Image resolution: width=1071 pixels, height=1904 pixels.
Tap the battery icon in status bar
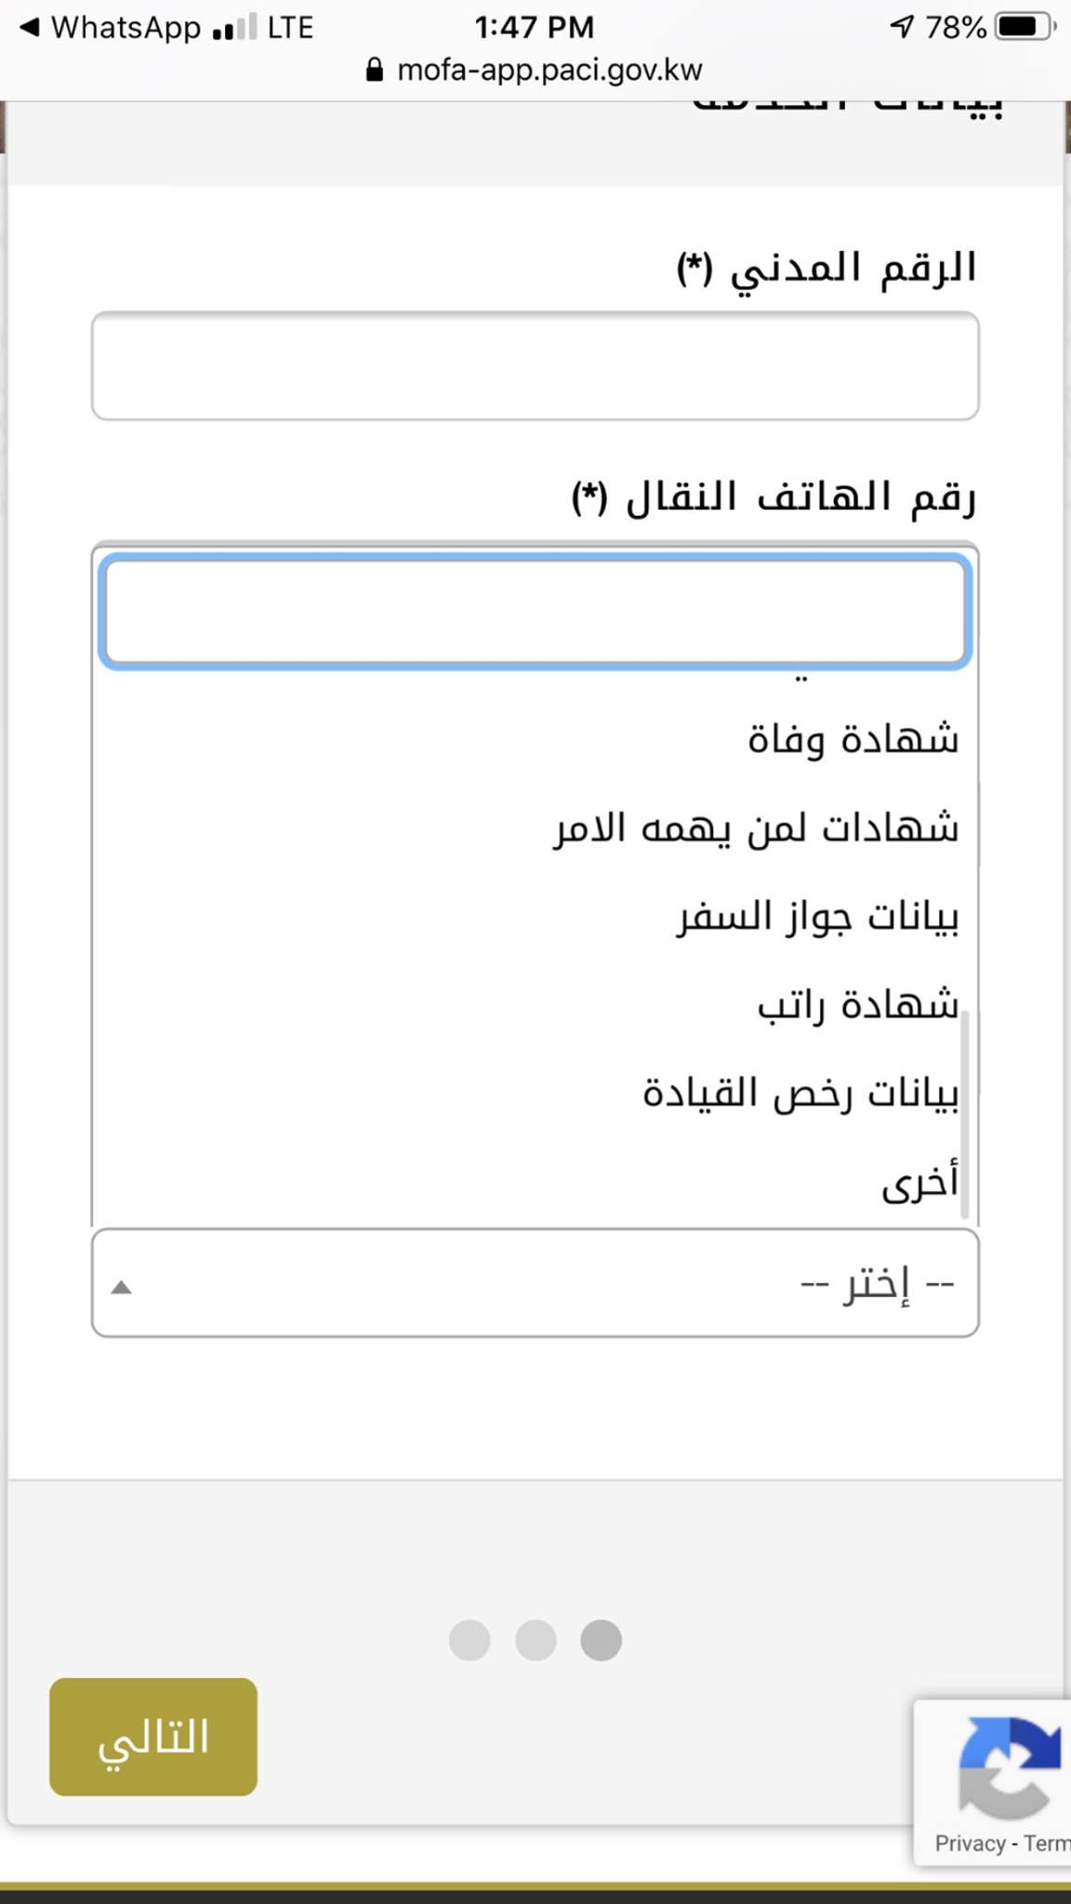(1025, 27)
